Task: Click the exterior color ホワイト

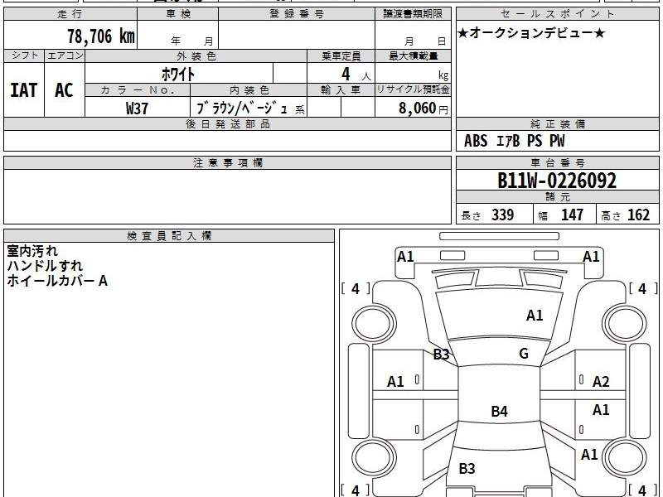Action: point(178,75)
